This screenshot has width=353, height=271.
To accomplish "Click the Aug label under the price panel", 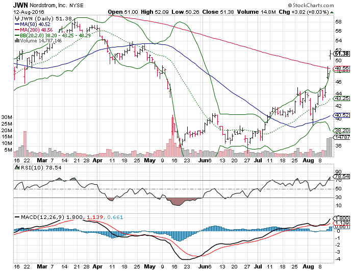I will [308, 160].
